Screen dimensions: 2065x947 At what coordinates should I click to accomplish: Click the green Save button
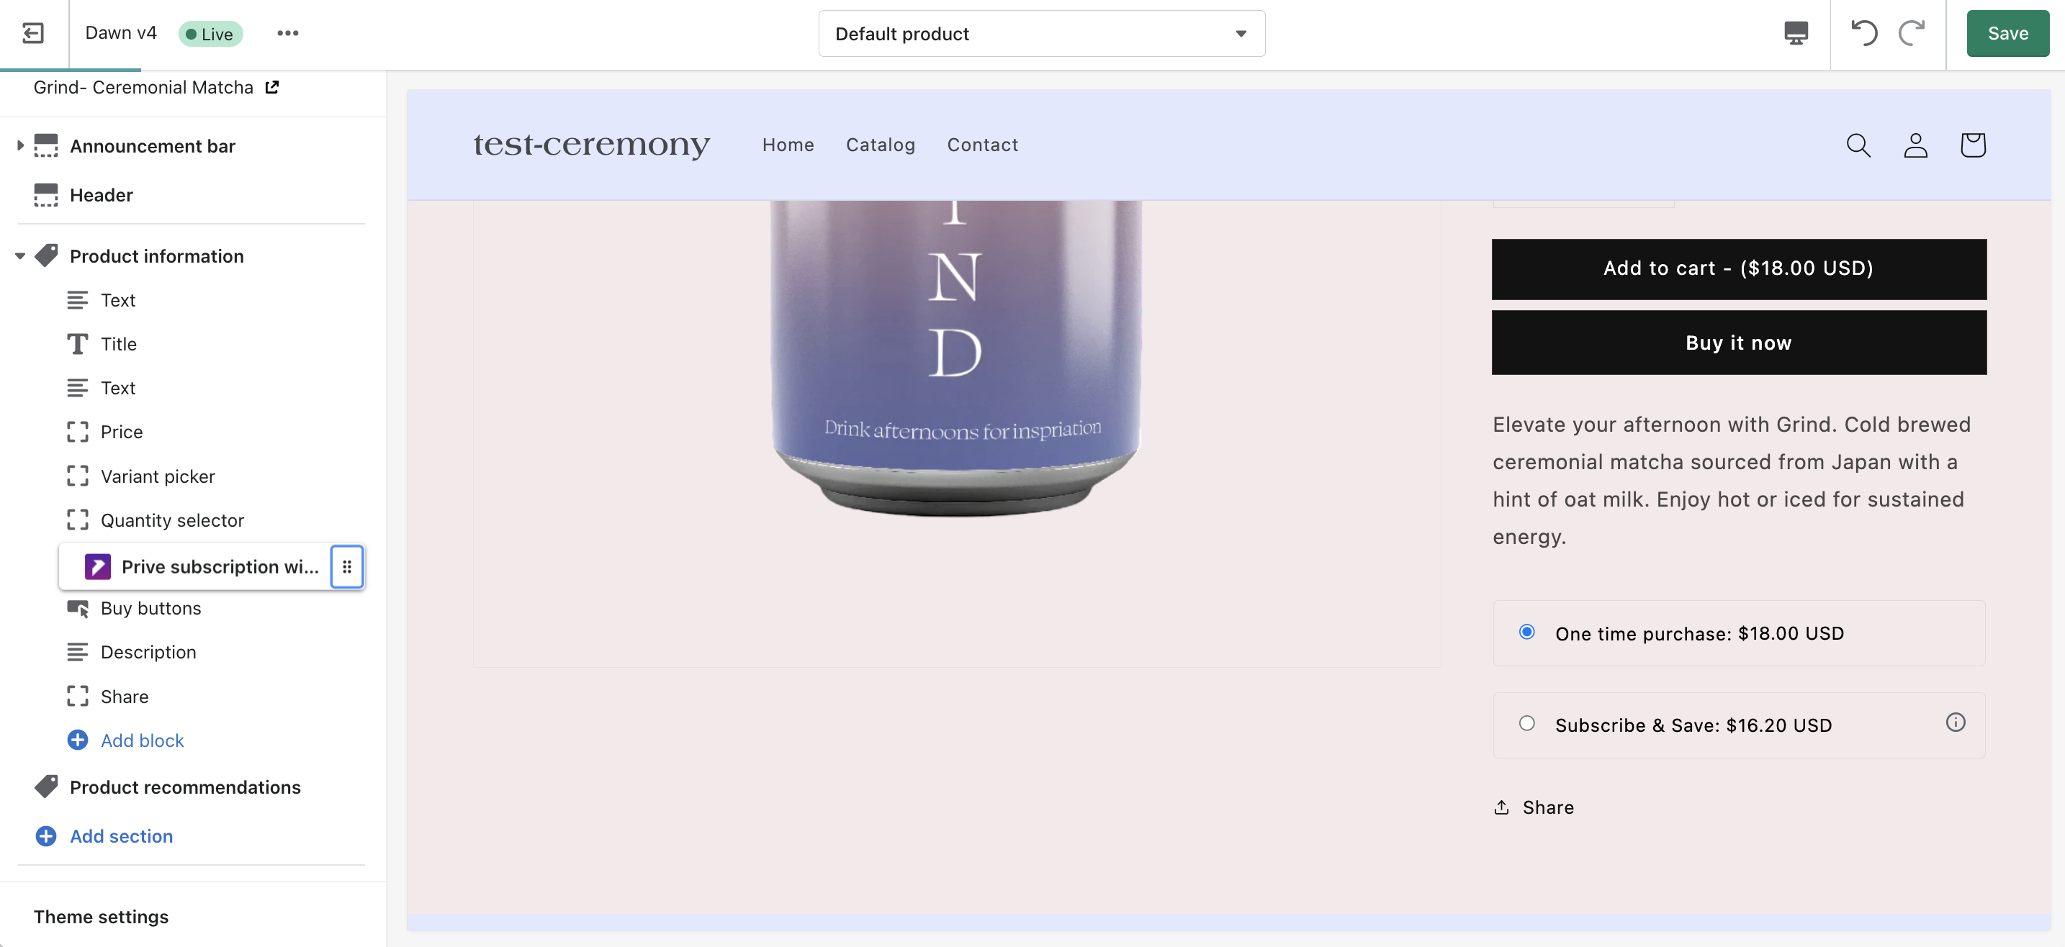pos(2007,34)
